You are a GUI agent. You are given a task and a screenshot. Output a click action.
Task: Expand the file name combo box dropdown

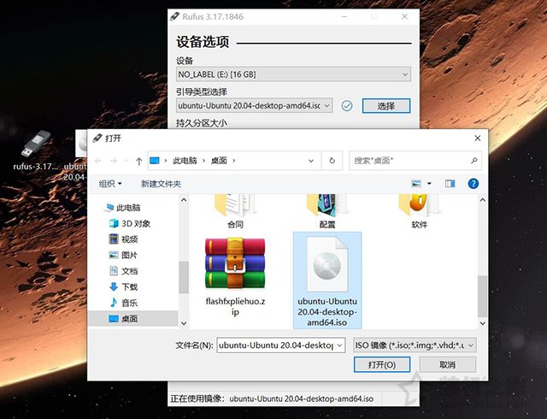click(340, 345)
